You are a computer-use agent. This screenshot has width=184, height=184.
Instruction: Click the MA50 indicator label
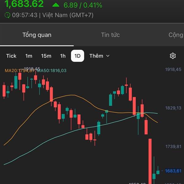tap(52, 71)
